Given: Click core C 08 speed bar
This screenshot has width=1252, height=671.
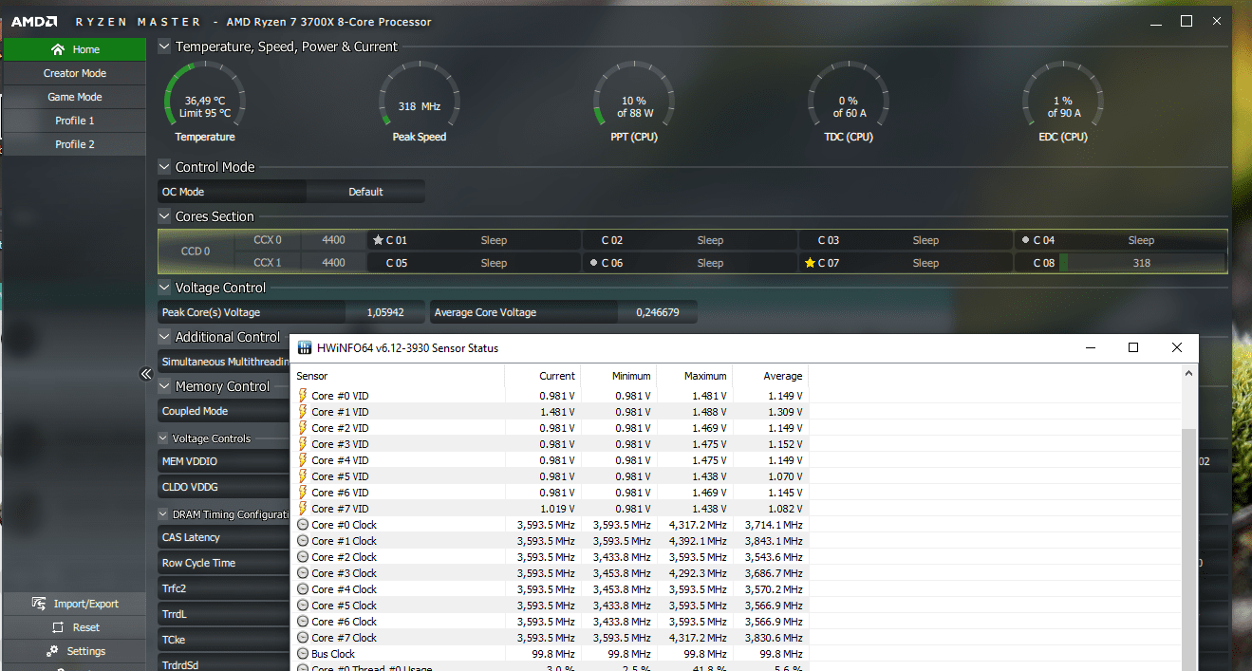Looking at the screenshot, I should (x=1142, y=263).
